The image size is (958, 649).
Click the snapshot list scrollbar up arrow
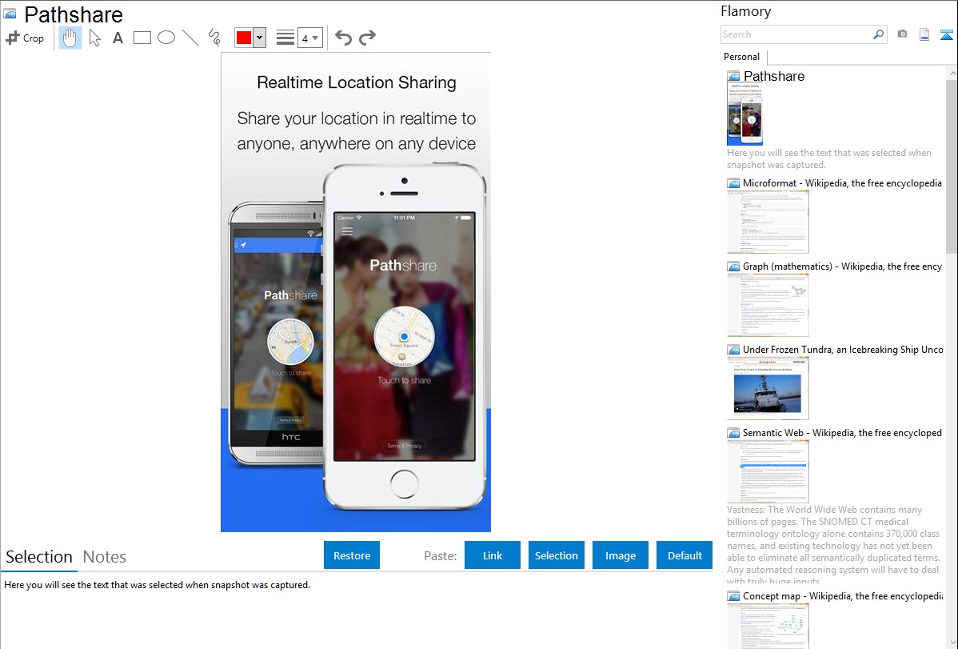tap(952, 74)
